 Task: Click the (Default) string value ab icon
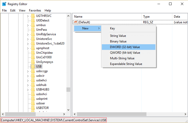tap(76, 22)
